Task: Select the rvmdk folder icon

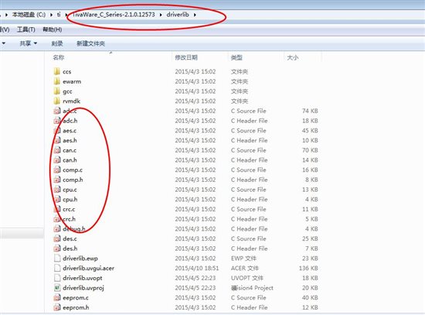Action: (57, 101)
